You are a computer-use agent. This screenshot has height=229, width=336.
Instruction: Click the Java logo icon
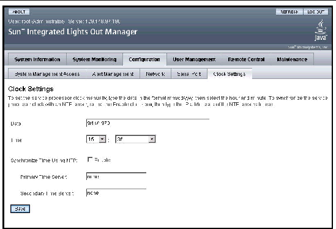coord(321,30)
